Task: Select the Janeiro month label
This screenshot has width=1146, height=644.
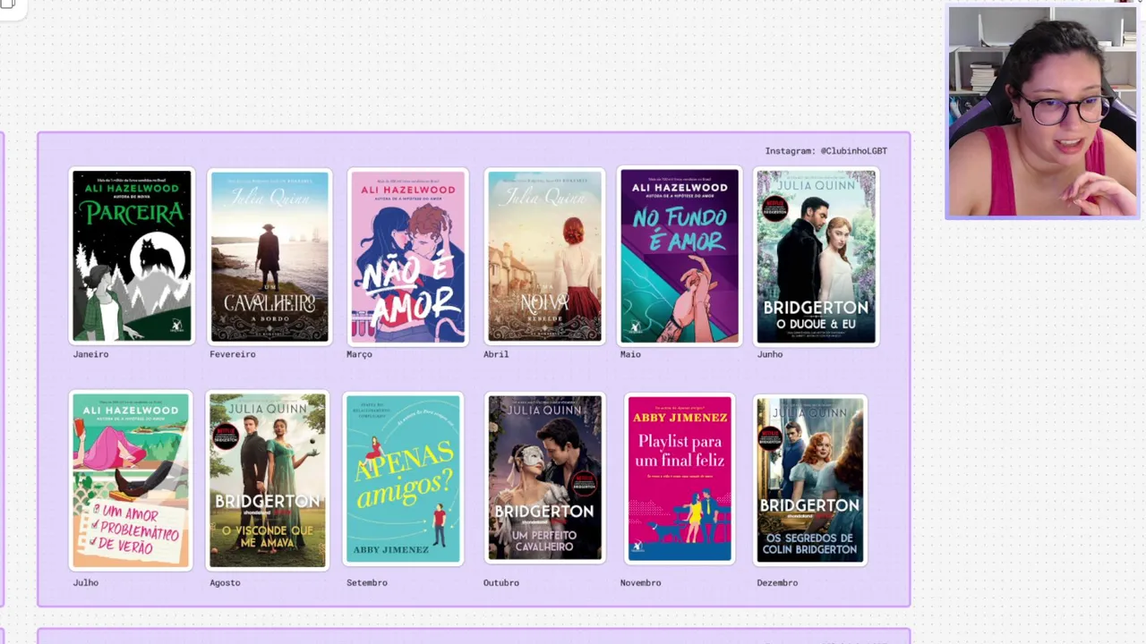Action: pyautogui.click(x=90, y=354)
